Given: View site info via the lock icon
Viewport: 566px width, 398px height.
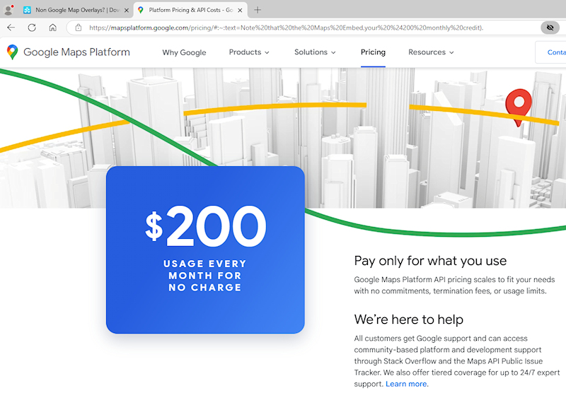Looking at the screenshot, I should tap(79, 28).
